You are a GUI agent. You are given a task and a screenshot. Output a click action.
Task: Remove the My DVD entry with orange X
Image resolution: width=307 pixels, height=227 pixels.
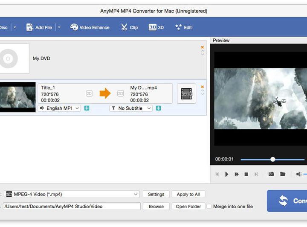point(203,47)
